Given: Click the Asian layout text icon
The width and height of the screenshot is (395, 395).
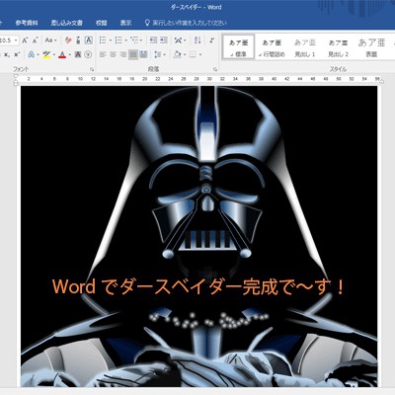Looking at the screenshot, I should (178, 40).
